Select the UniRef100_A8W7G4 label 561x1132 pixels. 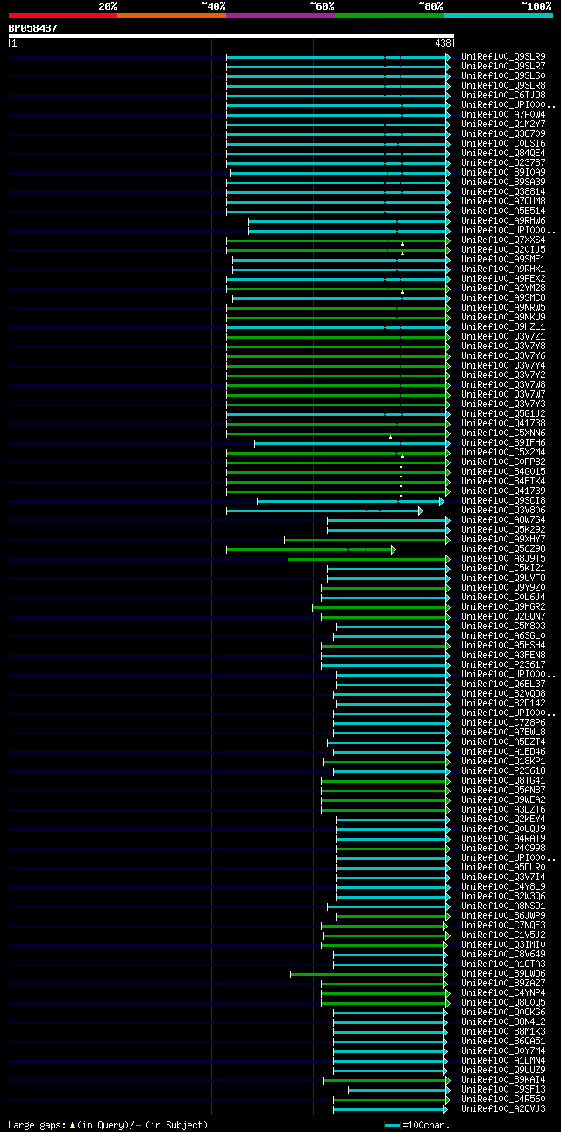pyautogui.click(x=504, y=520)
